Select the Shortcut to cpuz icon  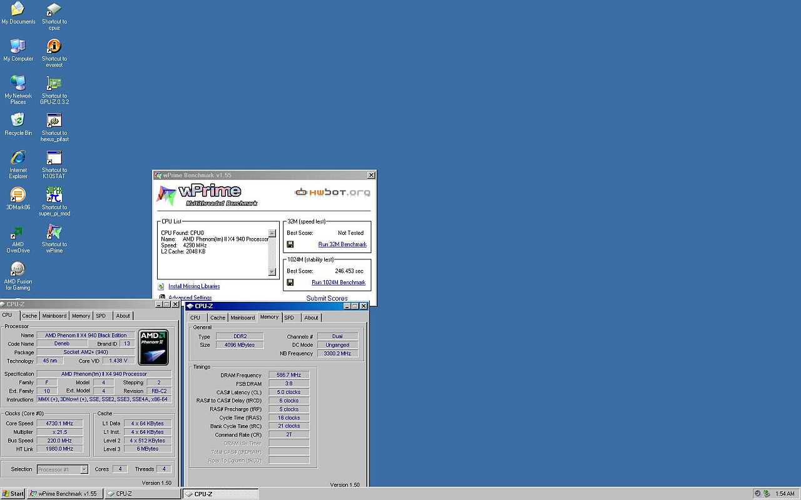coord(54,16)
